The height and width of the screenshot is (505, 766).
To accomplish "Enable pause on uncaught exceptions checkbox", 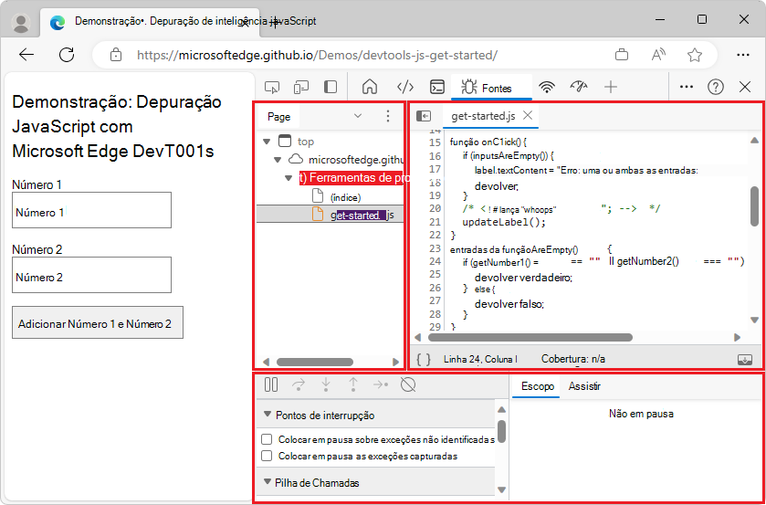I will coord(267,439).
